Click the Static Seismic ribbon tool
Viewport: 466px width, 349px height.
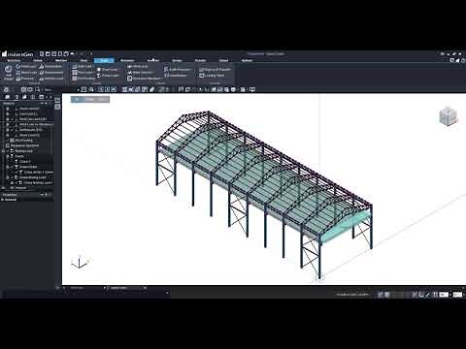tap(140, 73)
